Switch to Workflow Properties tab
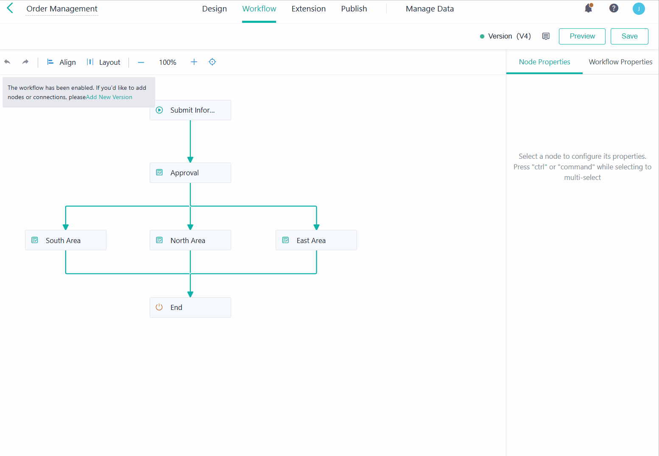The height and width of the screenshot is (456, 659). (x=620, y=62)
